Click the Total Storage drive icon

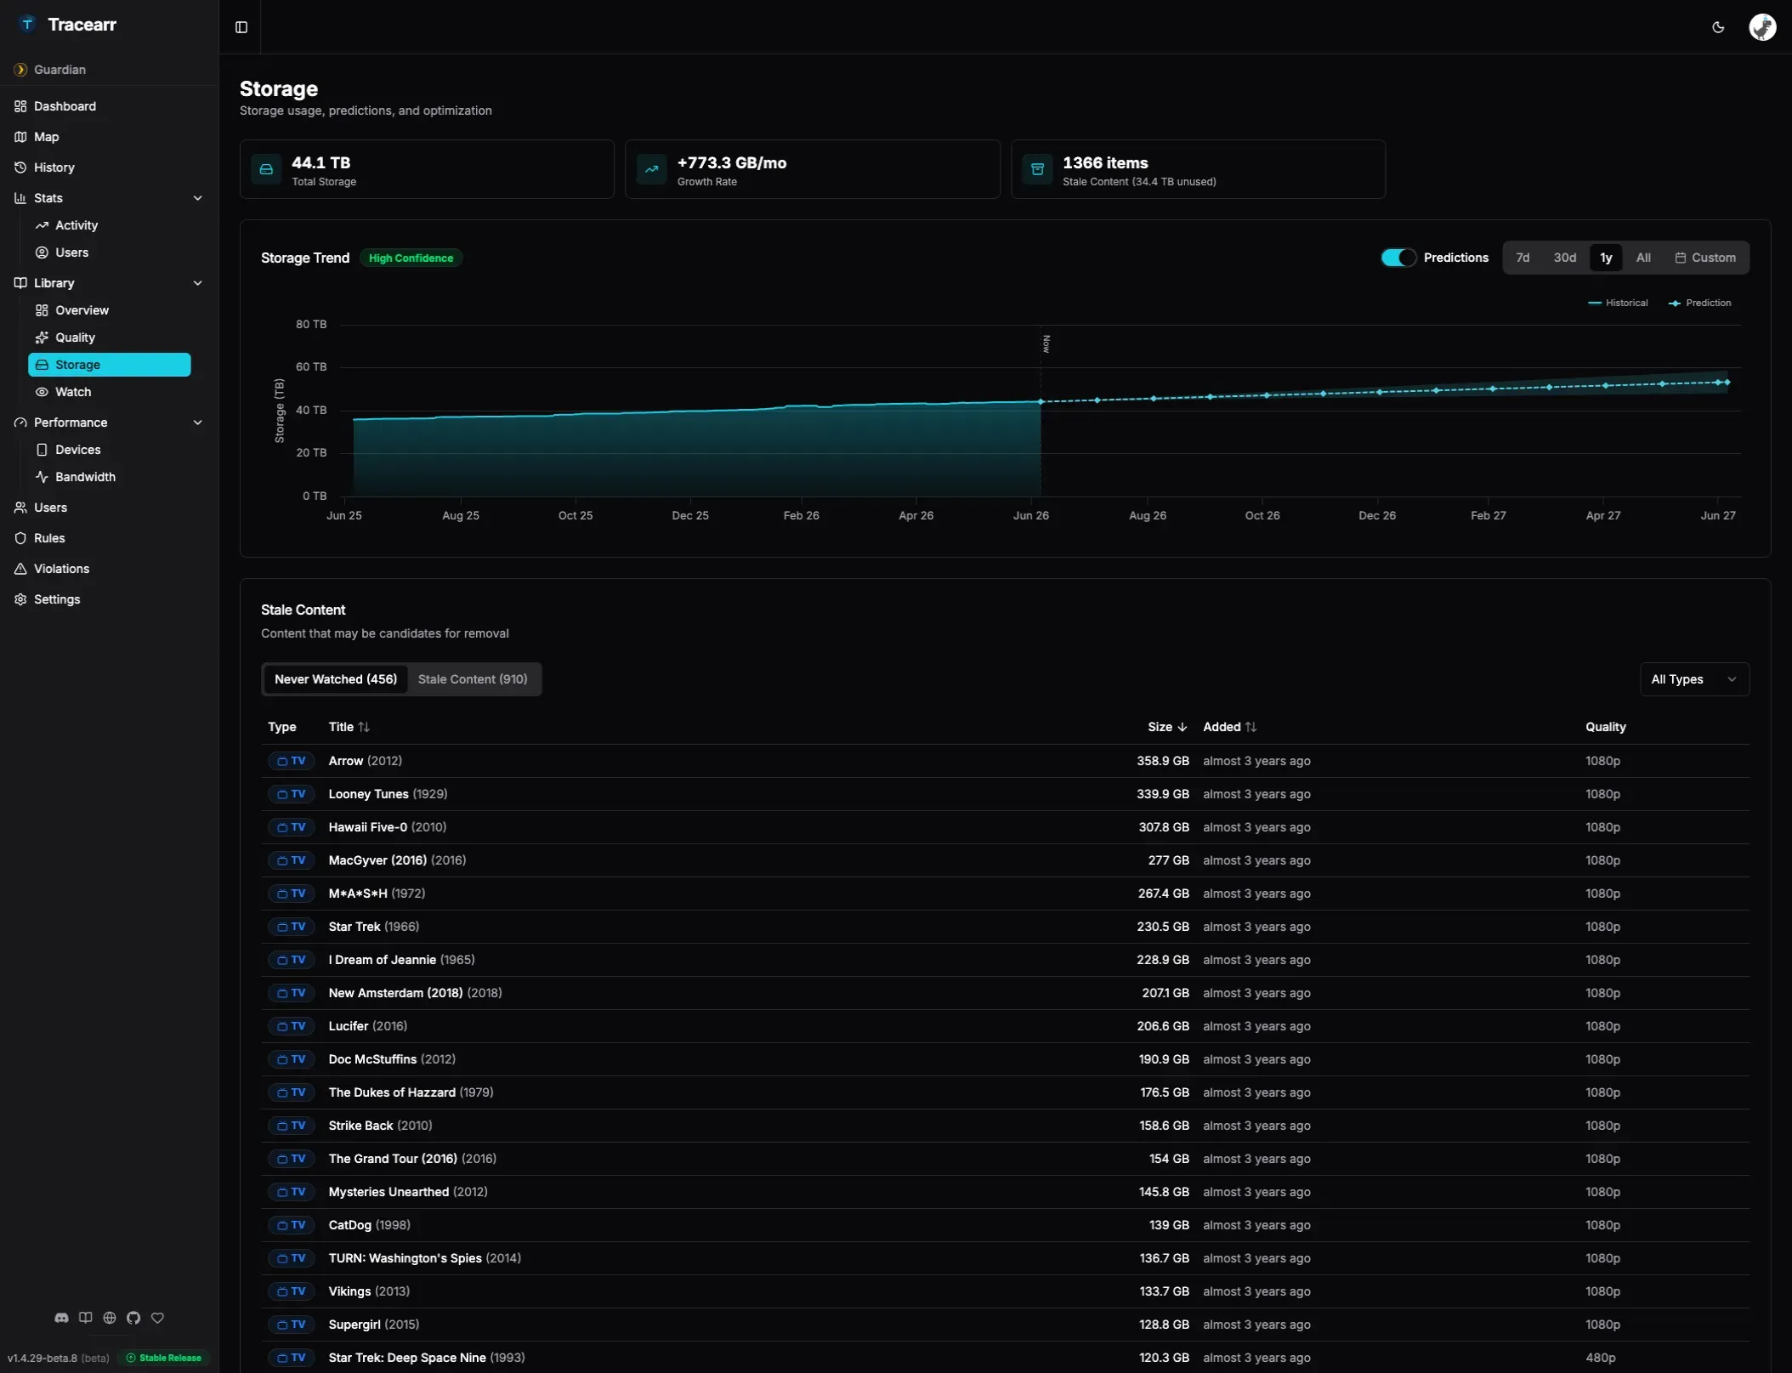pos(266,169)
